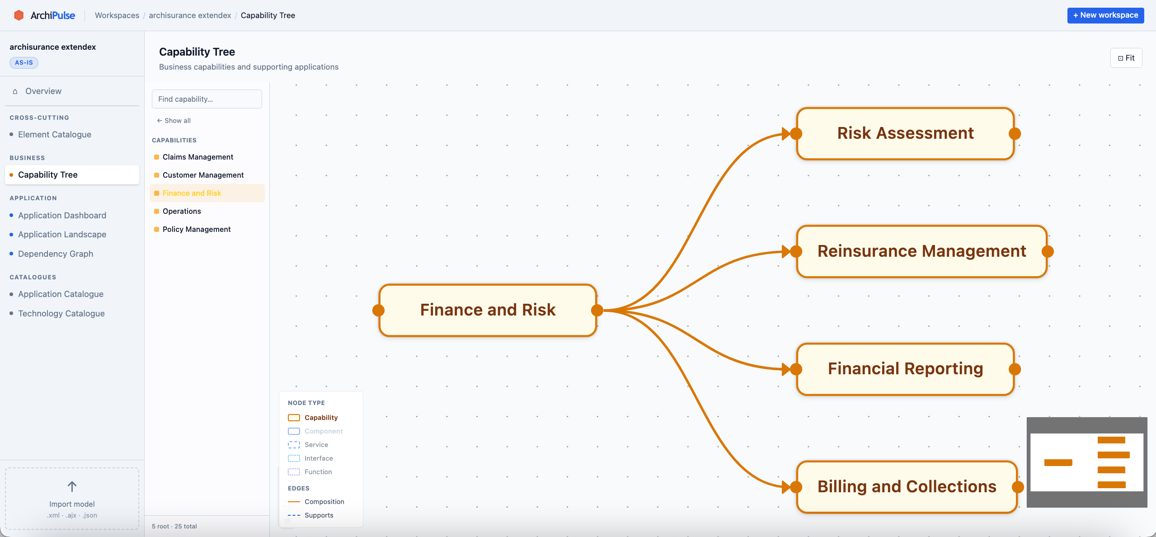Toggle the Composition edge in legend
This screenshot has width=1156, height=537.
(x=294, y=502)
